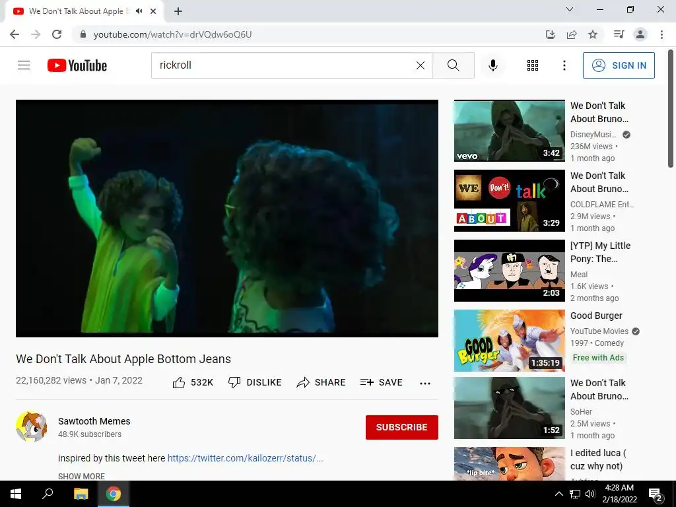Open YouTube settings three-dot menu

tap(564, 65)
